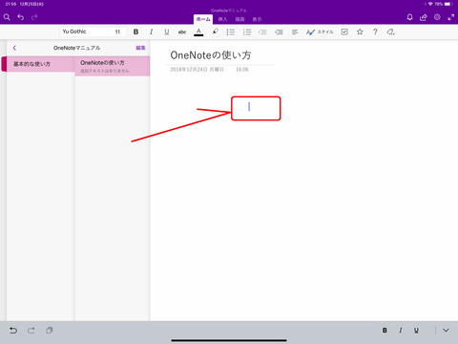Viewport: 458px width, 344px height.
Task: Tap the paste clipboard icon in keyboard bar
Action: (49, 331)
